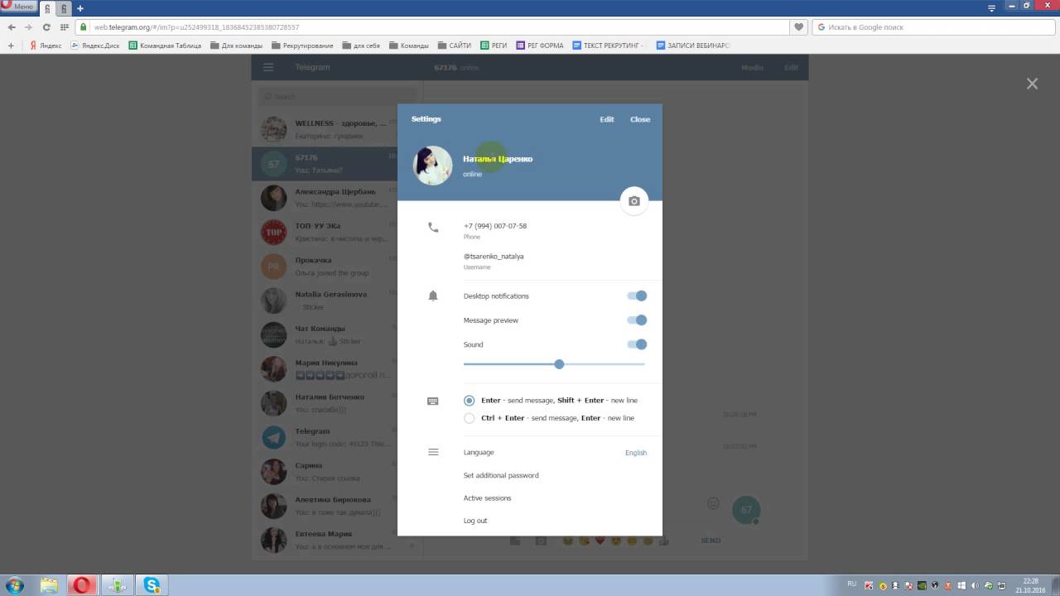Click the Google search field
This screenshot has width=1060, height=596.
tap(932, 27)
